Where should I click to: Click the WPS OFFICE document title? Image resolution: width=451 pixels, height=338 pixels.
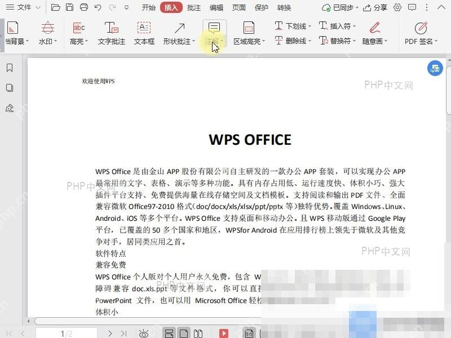click(x=250, y=140)
